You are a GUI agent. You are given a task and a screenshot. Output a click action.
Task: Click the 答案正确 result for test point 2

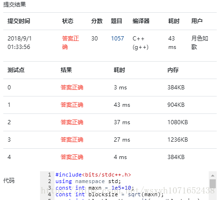point(72,122)
